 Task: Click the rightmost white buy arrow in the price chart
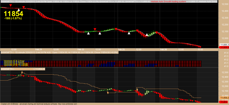pyautogui.click(x=147, y=35)
